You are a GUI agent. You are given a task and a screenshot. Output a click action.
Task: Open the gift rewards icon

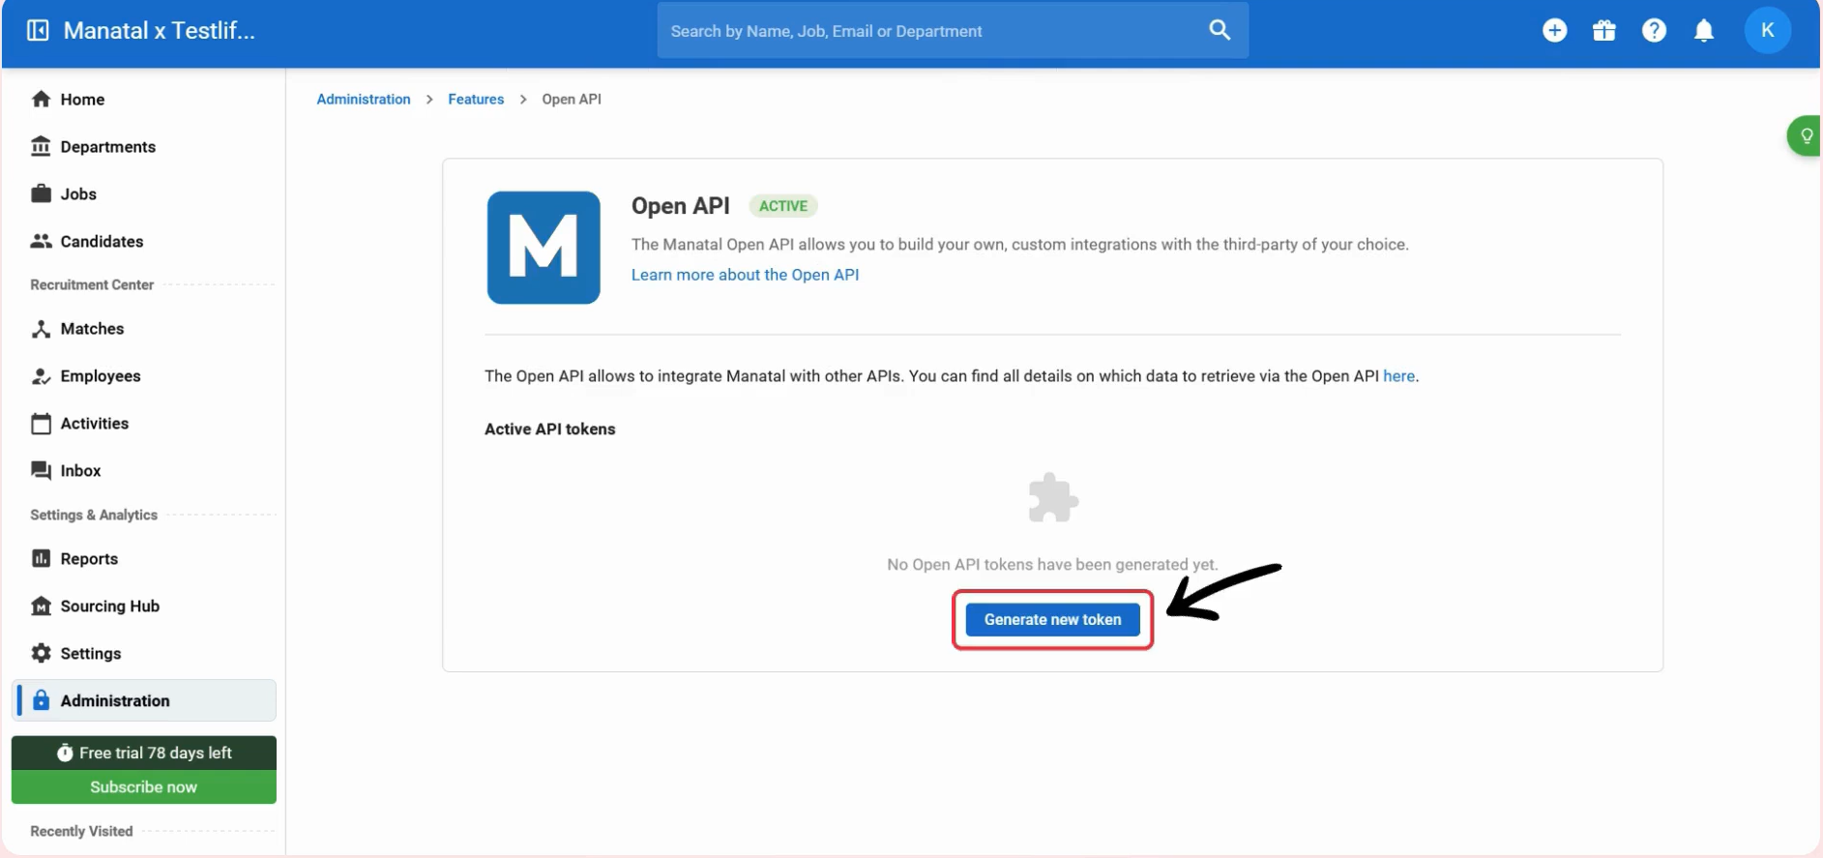[1604, 31]
